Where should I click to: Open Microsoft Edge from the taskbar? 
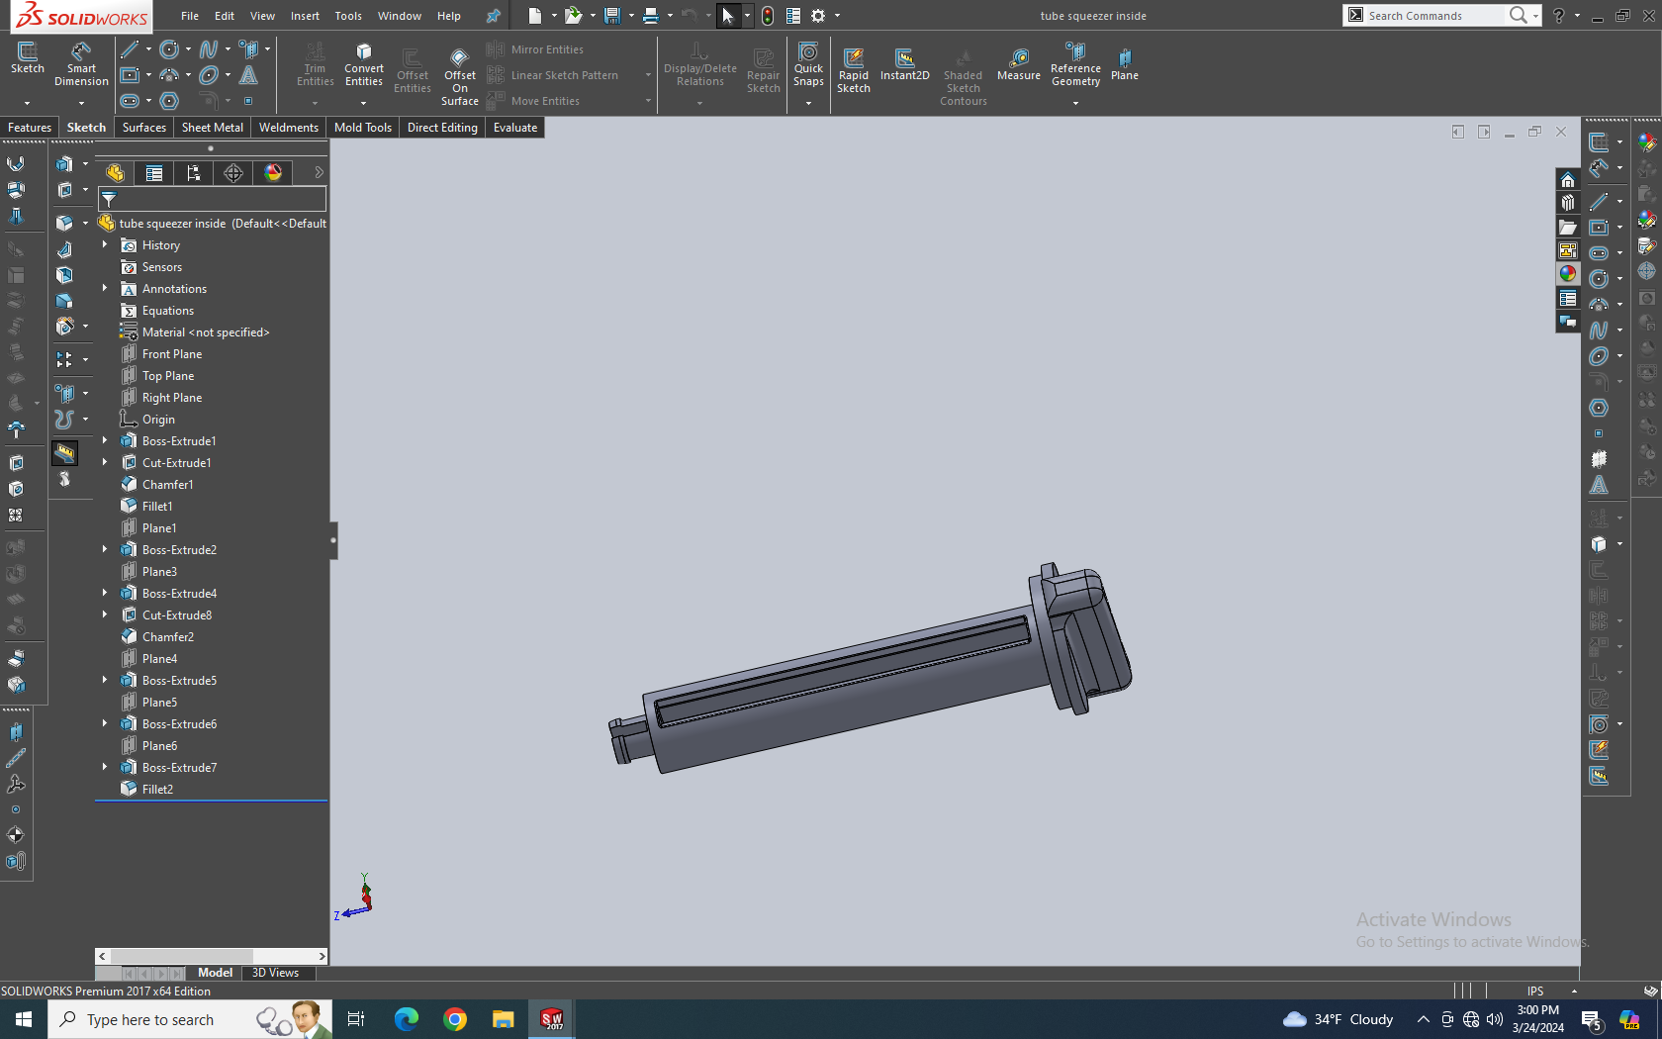tap(407, 1019)
